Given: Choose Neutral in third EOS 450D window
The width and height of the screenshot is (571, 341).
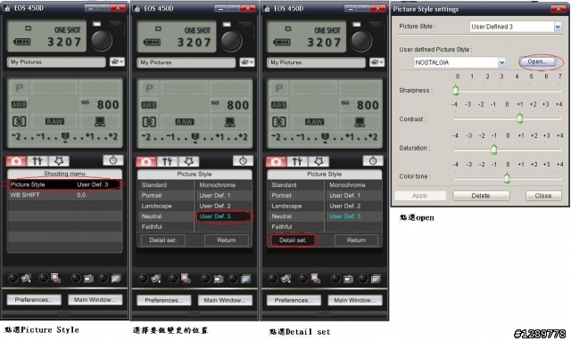Looking at the screenshot, I should 295,216.
